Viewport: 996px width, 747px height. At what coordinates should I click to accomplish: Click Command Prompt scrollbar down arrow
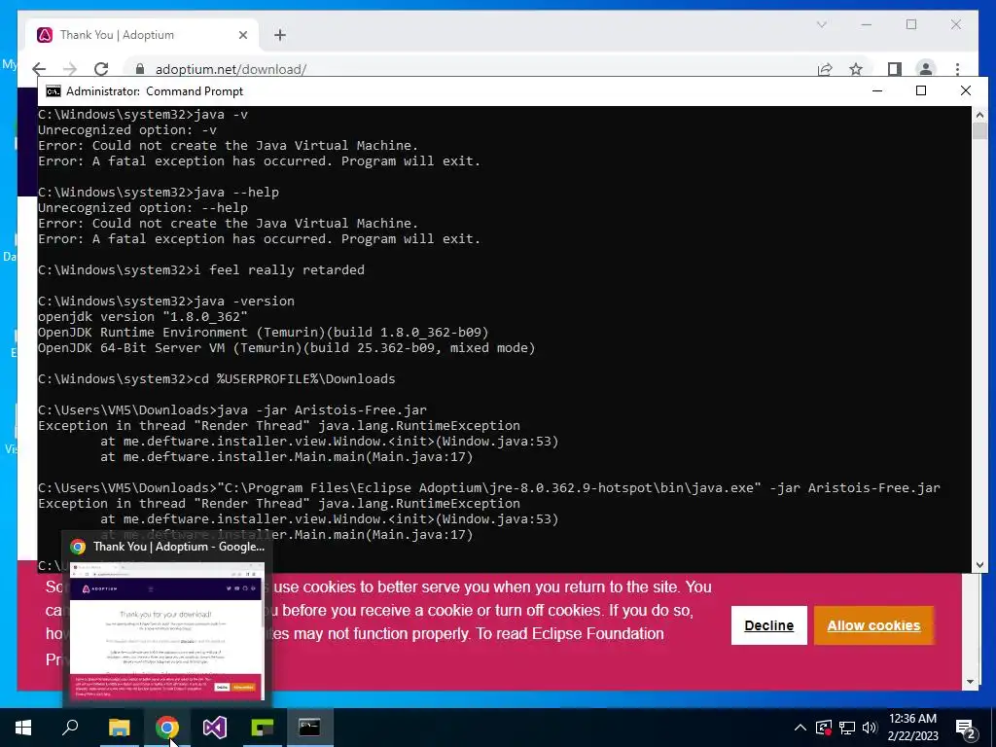tap(978, 565)
